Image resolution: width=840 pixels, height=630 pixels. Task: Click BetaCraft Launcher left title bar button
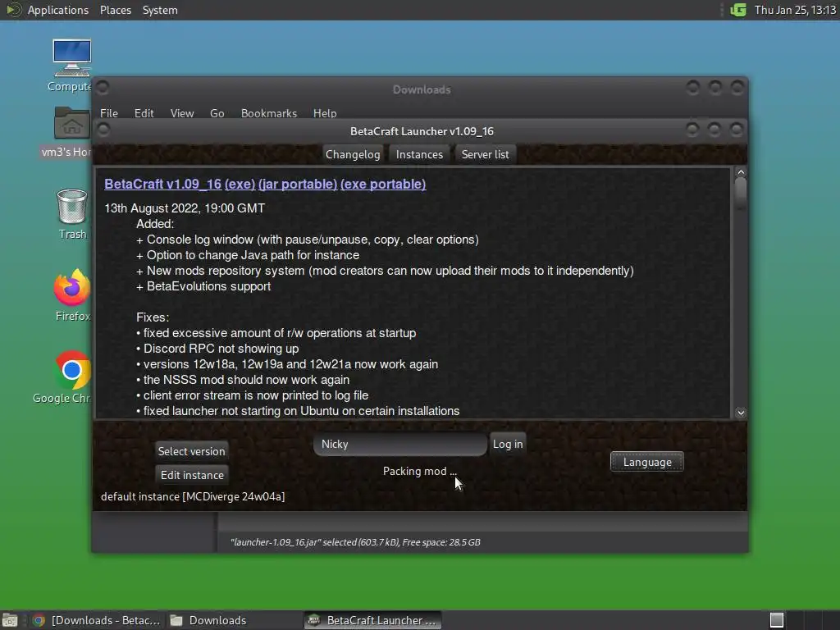[103, 129]
